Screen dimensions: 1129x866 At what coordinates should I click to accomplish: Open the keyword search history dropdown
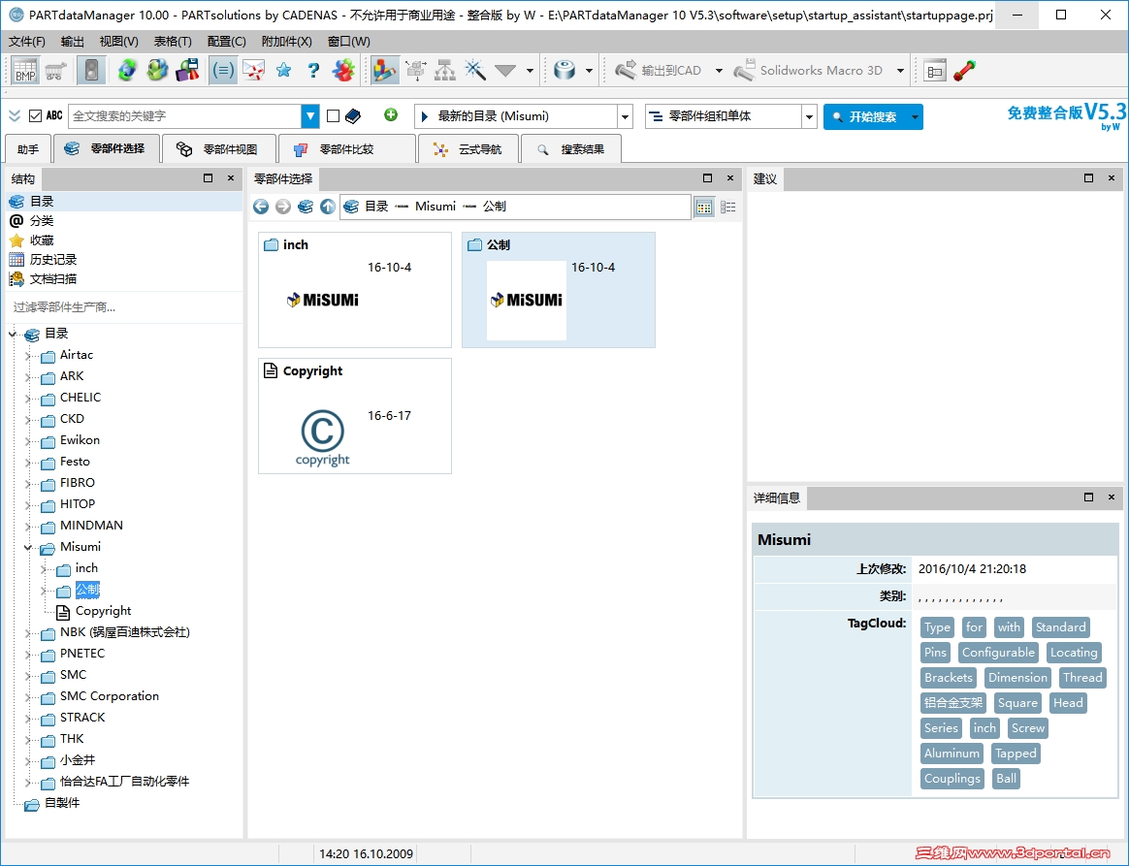coord(310,116)
